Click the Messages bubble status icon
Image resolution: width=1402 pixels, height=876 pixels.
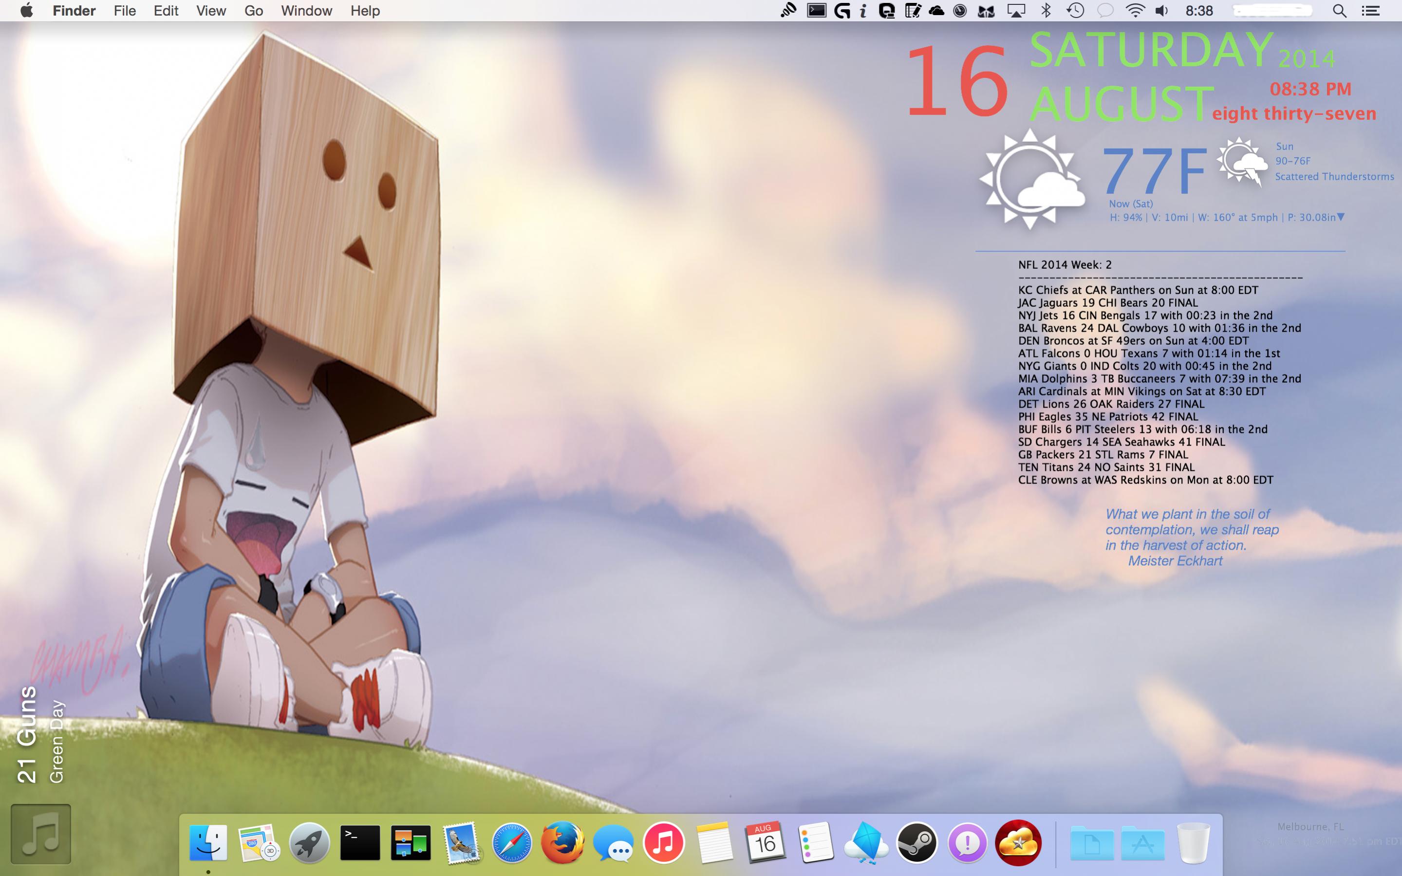[x=1105, y=10]
